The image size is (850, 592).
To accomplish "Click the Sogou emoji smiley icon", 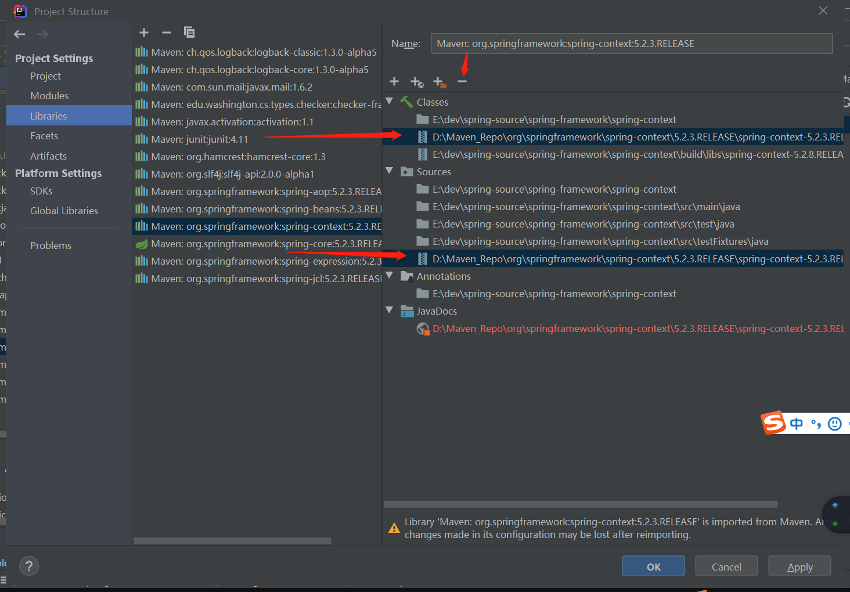I will pos(835,424).
